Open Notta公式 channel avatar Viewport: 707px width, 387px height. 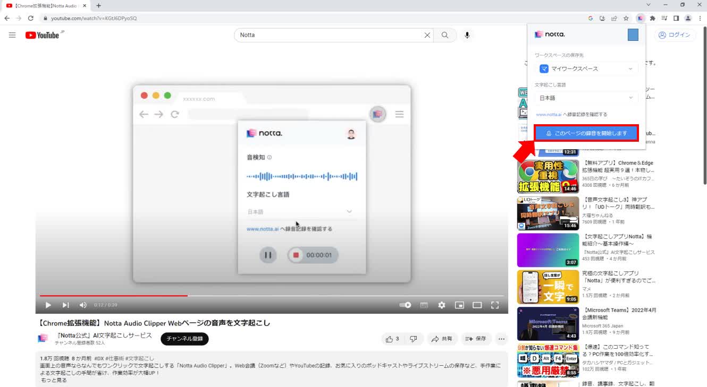click(43, 339)
